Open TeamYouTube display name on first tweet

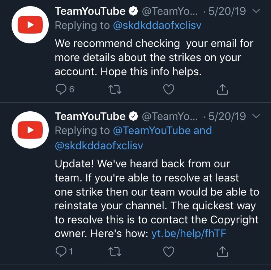coord(90,12)
